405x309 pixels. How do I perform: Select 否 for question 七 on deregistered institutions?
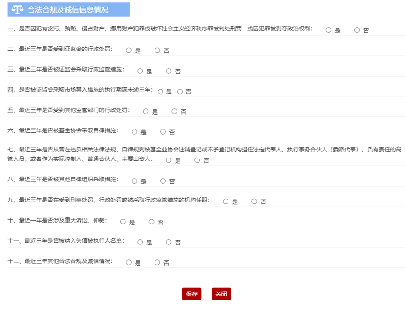[197, 160]
